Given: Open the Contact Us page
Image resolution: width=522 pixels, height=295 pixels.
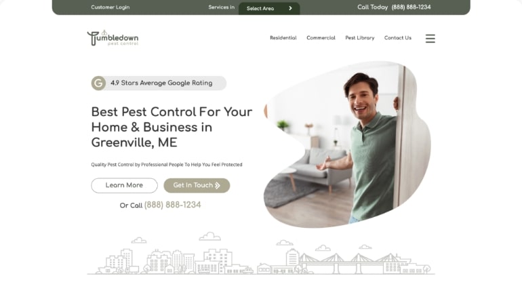Looking at the screenshot, I should (x=398, y=38).
